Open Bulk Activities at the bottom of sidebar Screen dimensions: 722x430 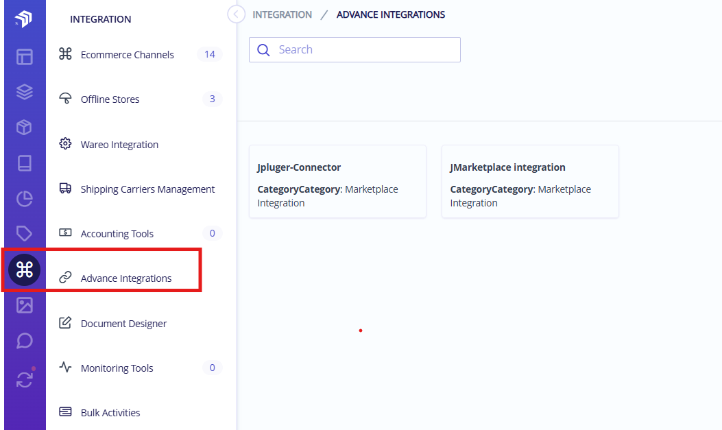coord(110,412)
